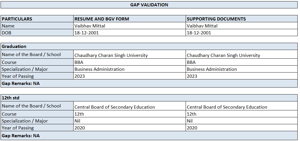Select the PARTICULARS header cell
Screen dimensions: 300x141
(x=17, y=19)
